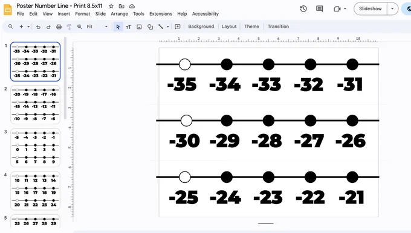Click the Theme button
The width and height of the screenshot is (411, 233).
(251, 27)
